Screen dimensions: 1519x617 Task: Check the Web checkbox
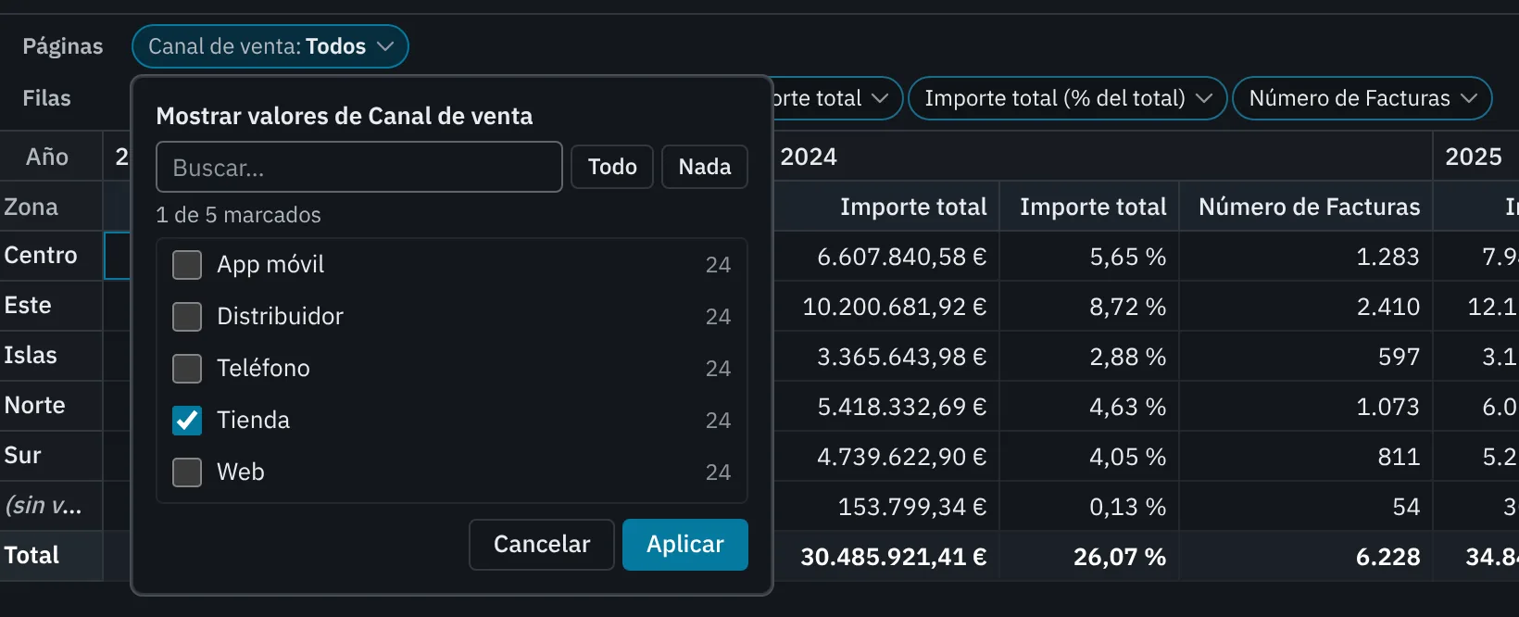coord(187,472)
